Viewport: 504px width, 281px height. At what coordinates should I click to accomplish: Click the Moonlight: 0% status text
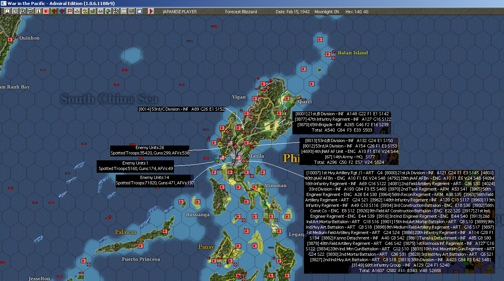click(327, 12)
